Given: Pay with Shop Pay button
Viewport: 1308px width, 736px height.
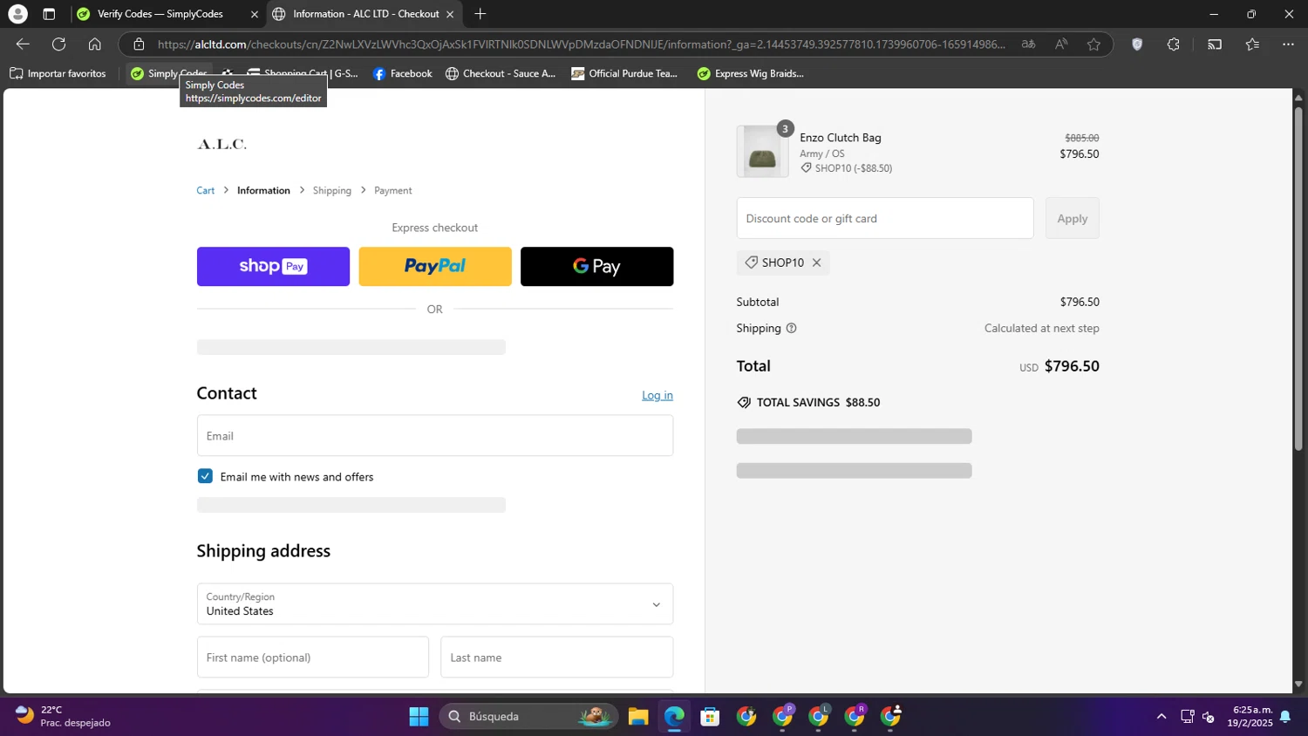Looking at the screenshot, I should [x=273, y=267].
